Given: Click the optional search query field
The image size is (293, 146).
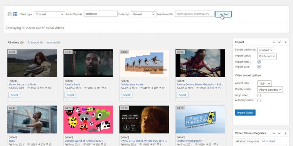Looking at the screenshot, I should 195,14.
